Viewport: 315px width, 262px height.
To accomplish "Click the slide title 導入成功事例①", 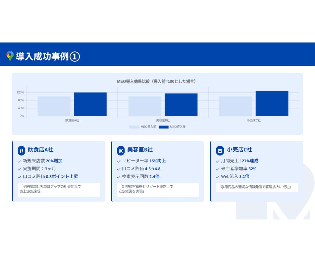I will (x=48, y=56).
